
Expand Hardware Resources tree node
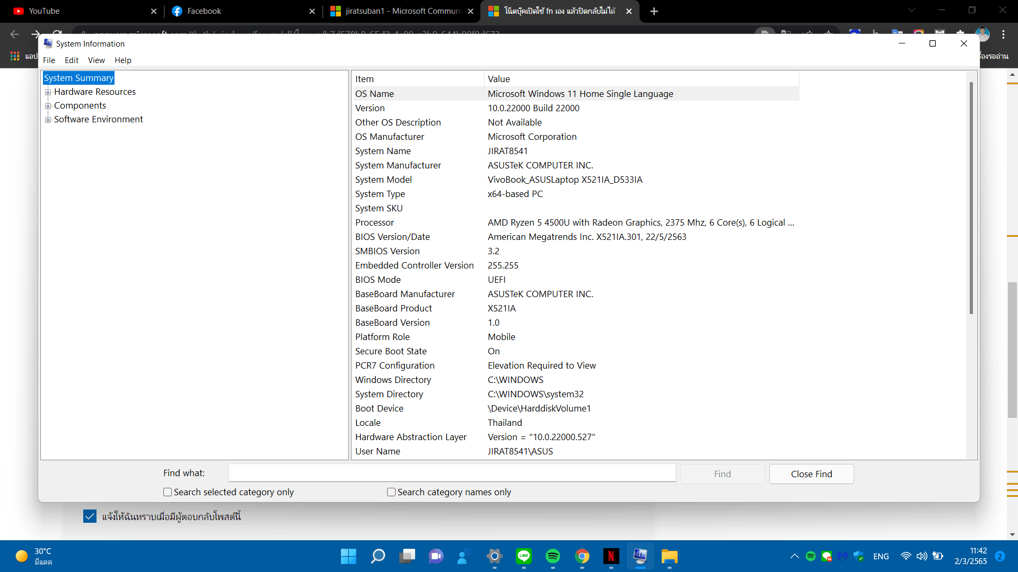[x=48, y=92]
